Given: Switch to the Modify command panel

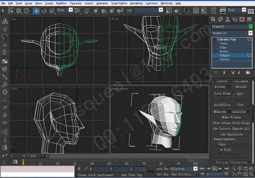Looking at the screenshot, I should click(220, 19).
